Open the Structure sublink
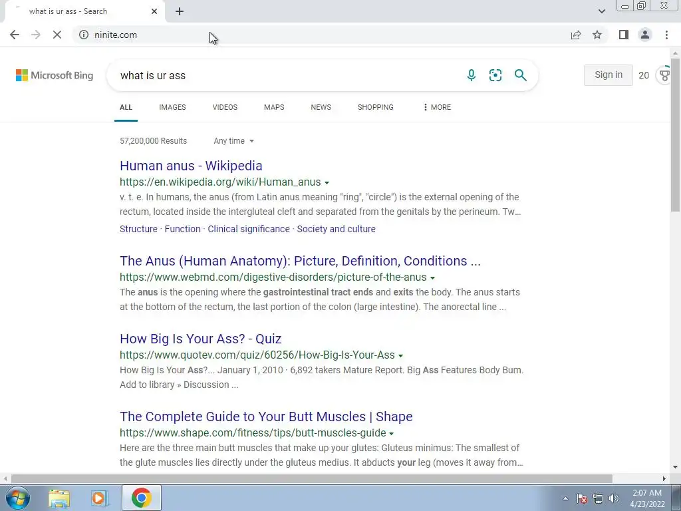Viewport: 681px width, 511px height. pos(138,229)
